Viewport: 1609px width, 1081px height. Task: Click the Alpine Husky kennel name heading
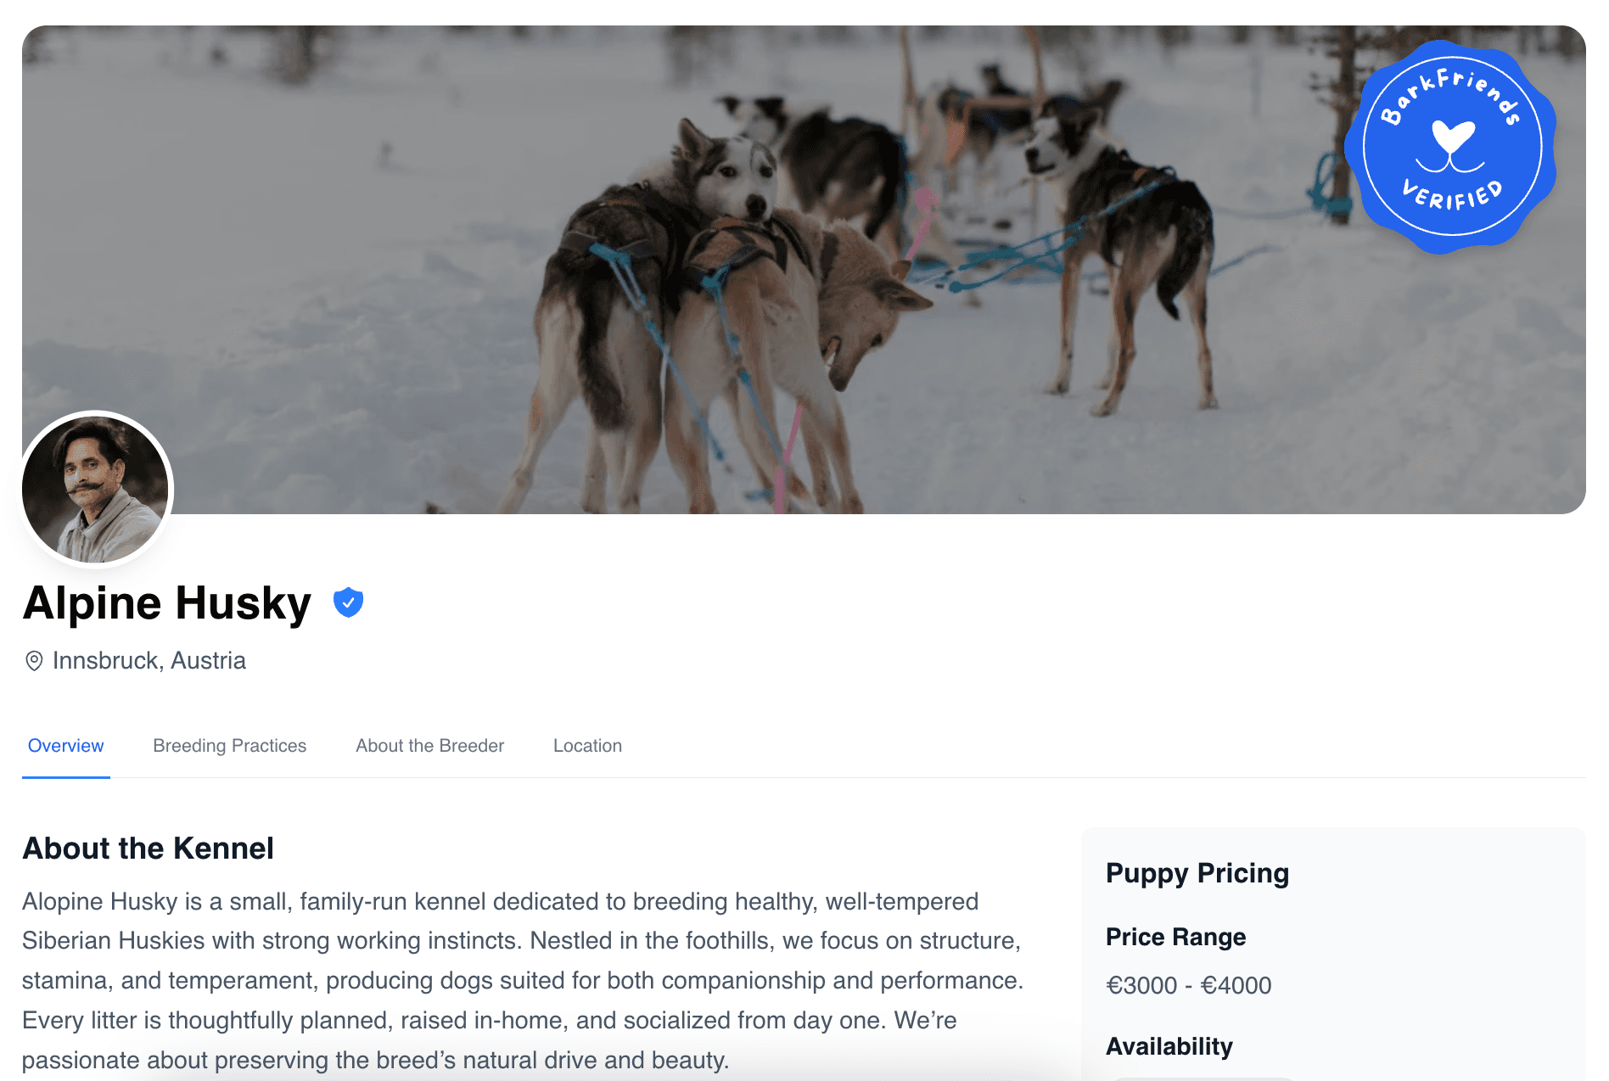(x=167, y=603)
